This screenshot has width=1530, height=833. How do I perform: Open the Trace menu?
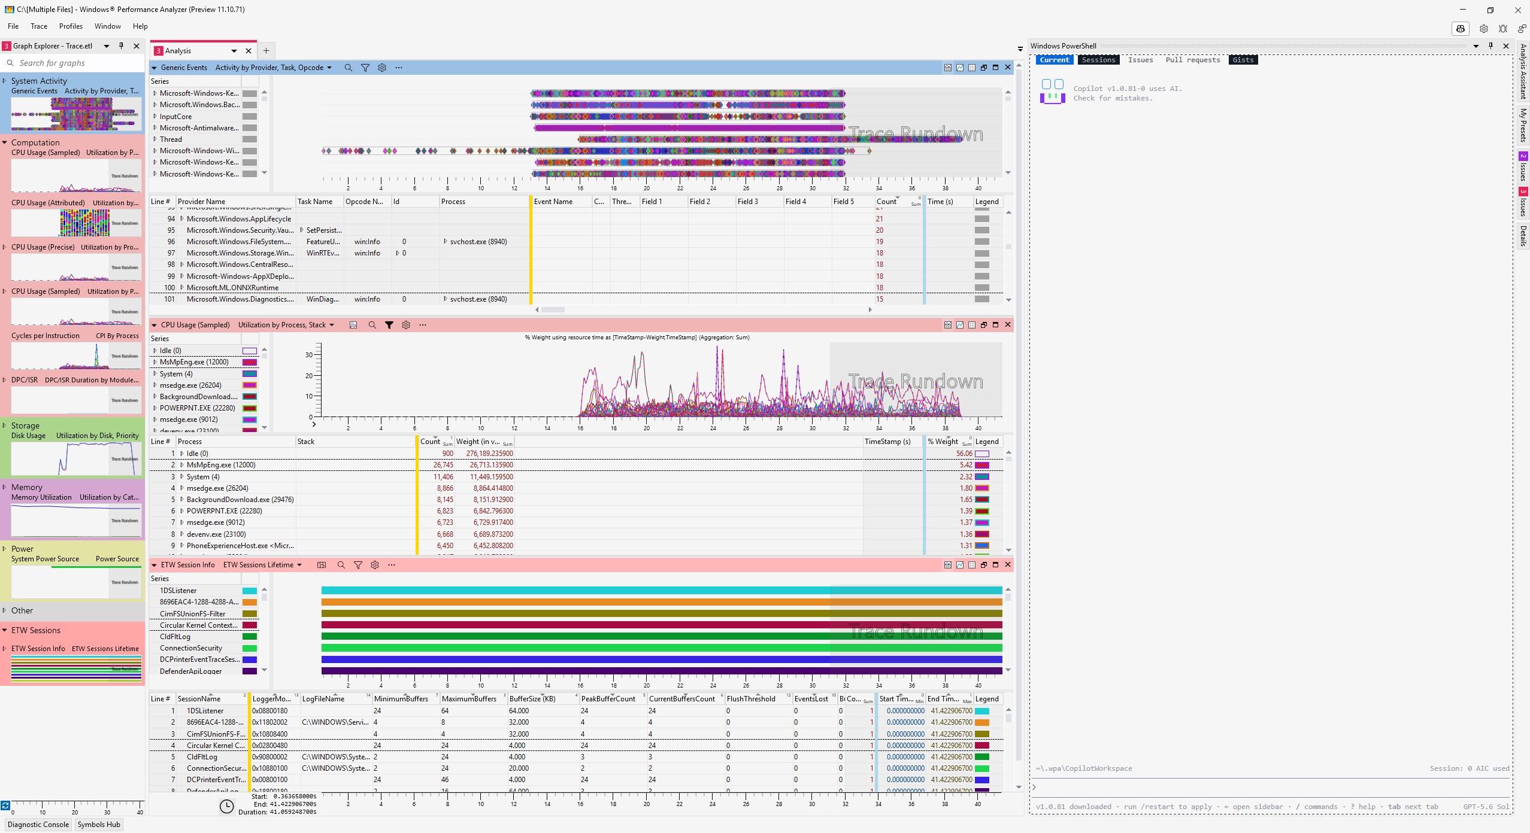pyautogui.click(x=39, y=26)
